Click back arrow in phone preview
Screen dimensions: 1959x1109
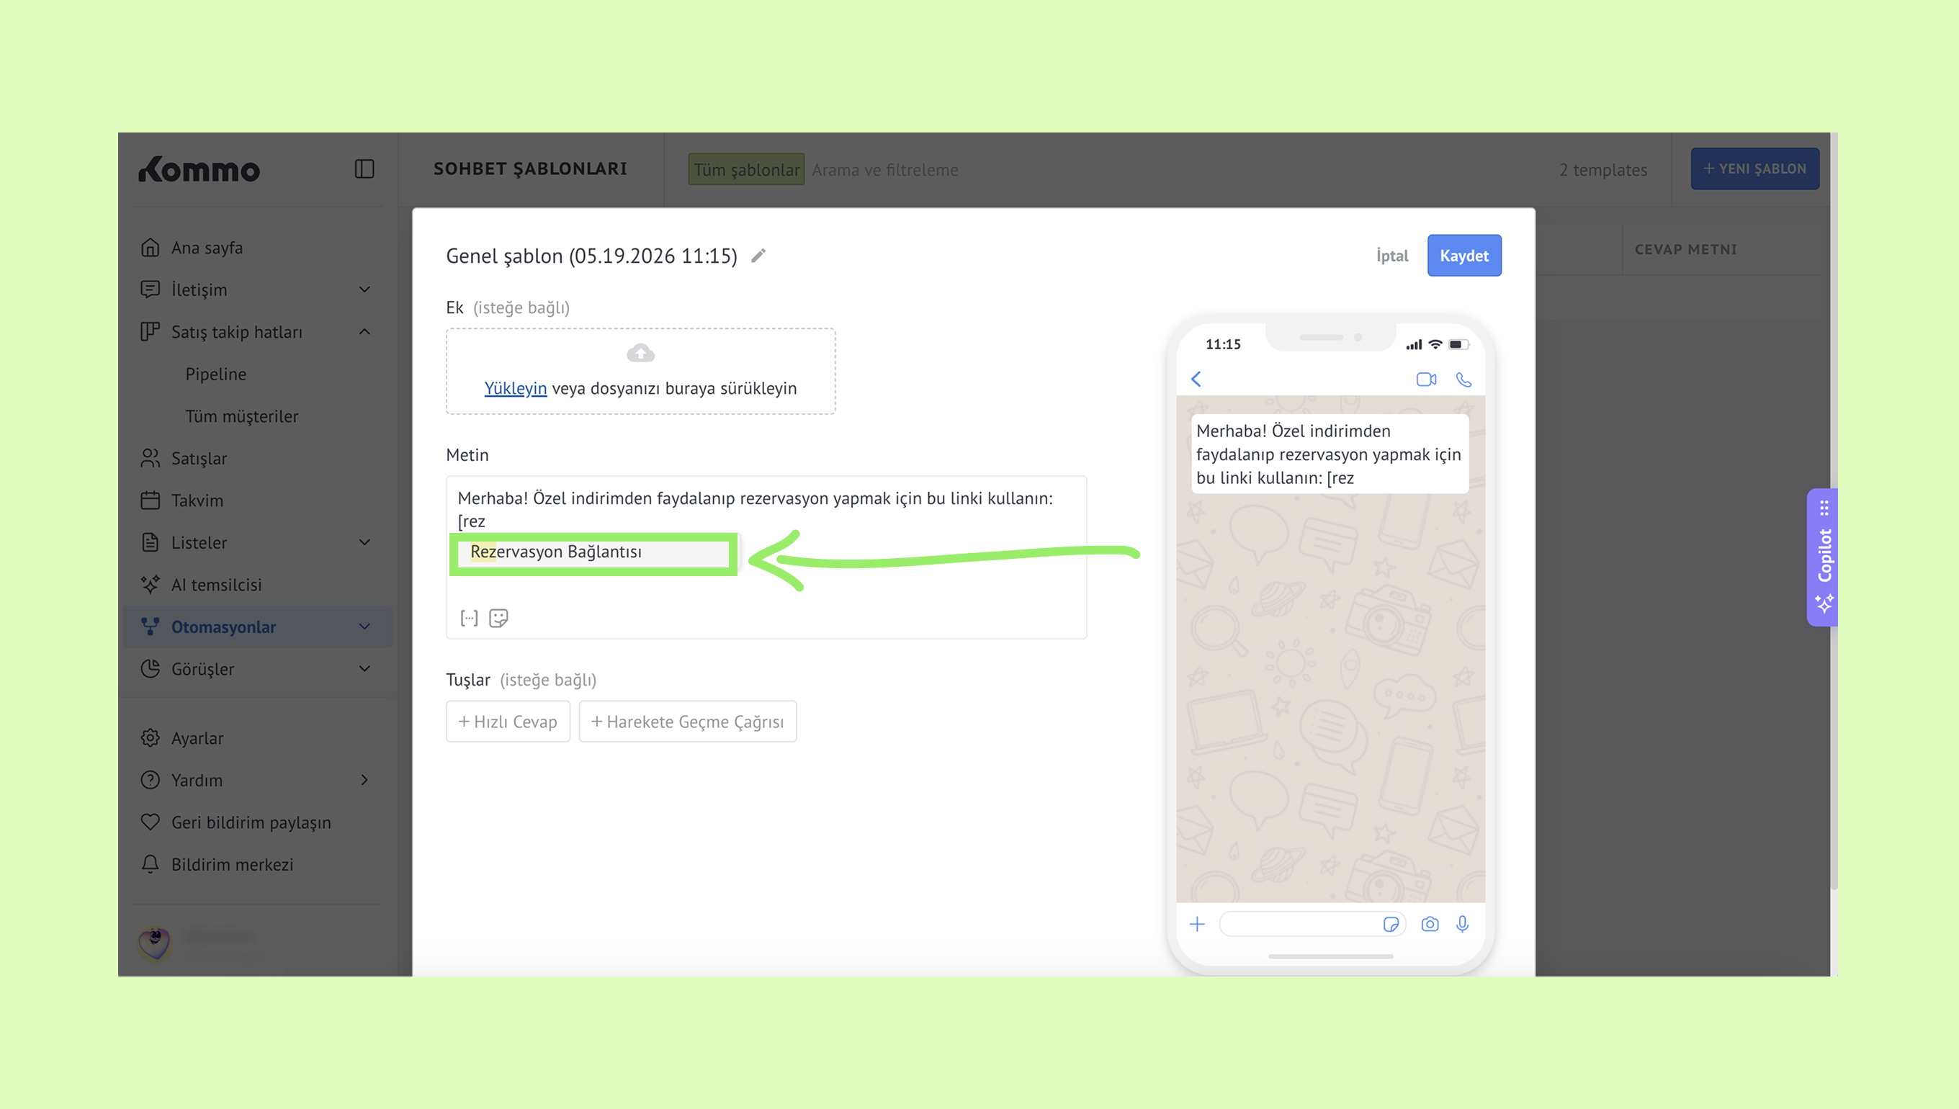[x=1196, y=380]
